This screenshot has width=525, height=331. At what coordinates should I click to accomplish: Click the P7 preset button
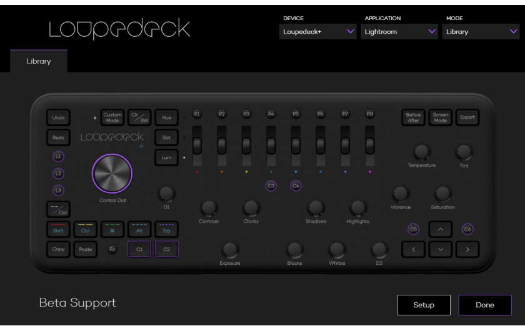[x=345, y=114]
